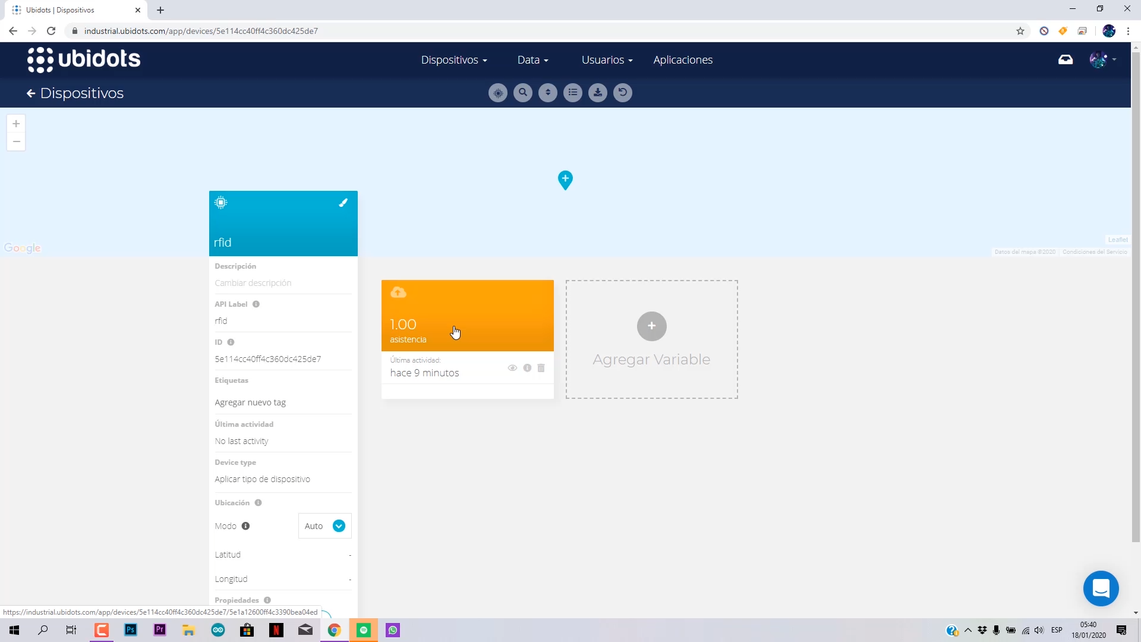Screen dimensions: 1141x642
Task: Click the Auto mode dropdown selector
Action: click(x=325, y=526)
